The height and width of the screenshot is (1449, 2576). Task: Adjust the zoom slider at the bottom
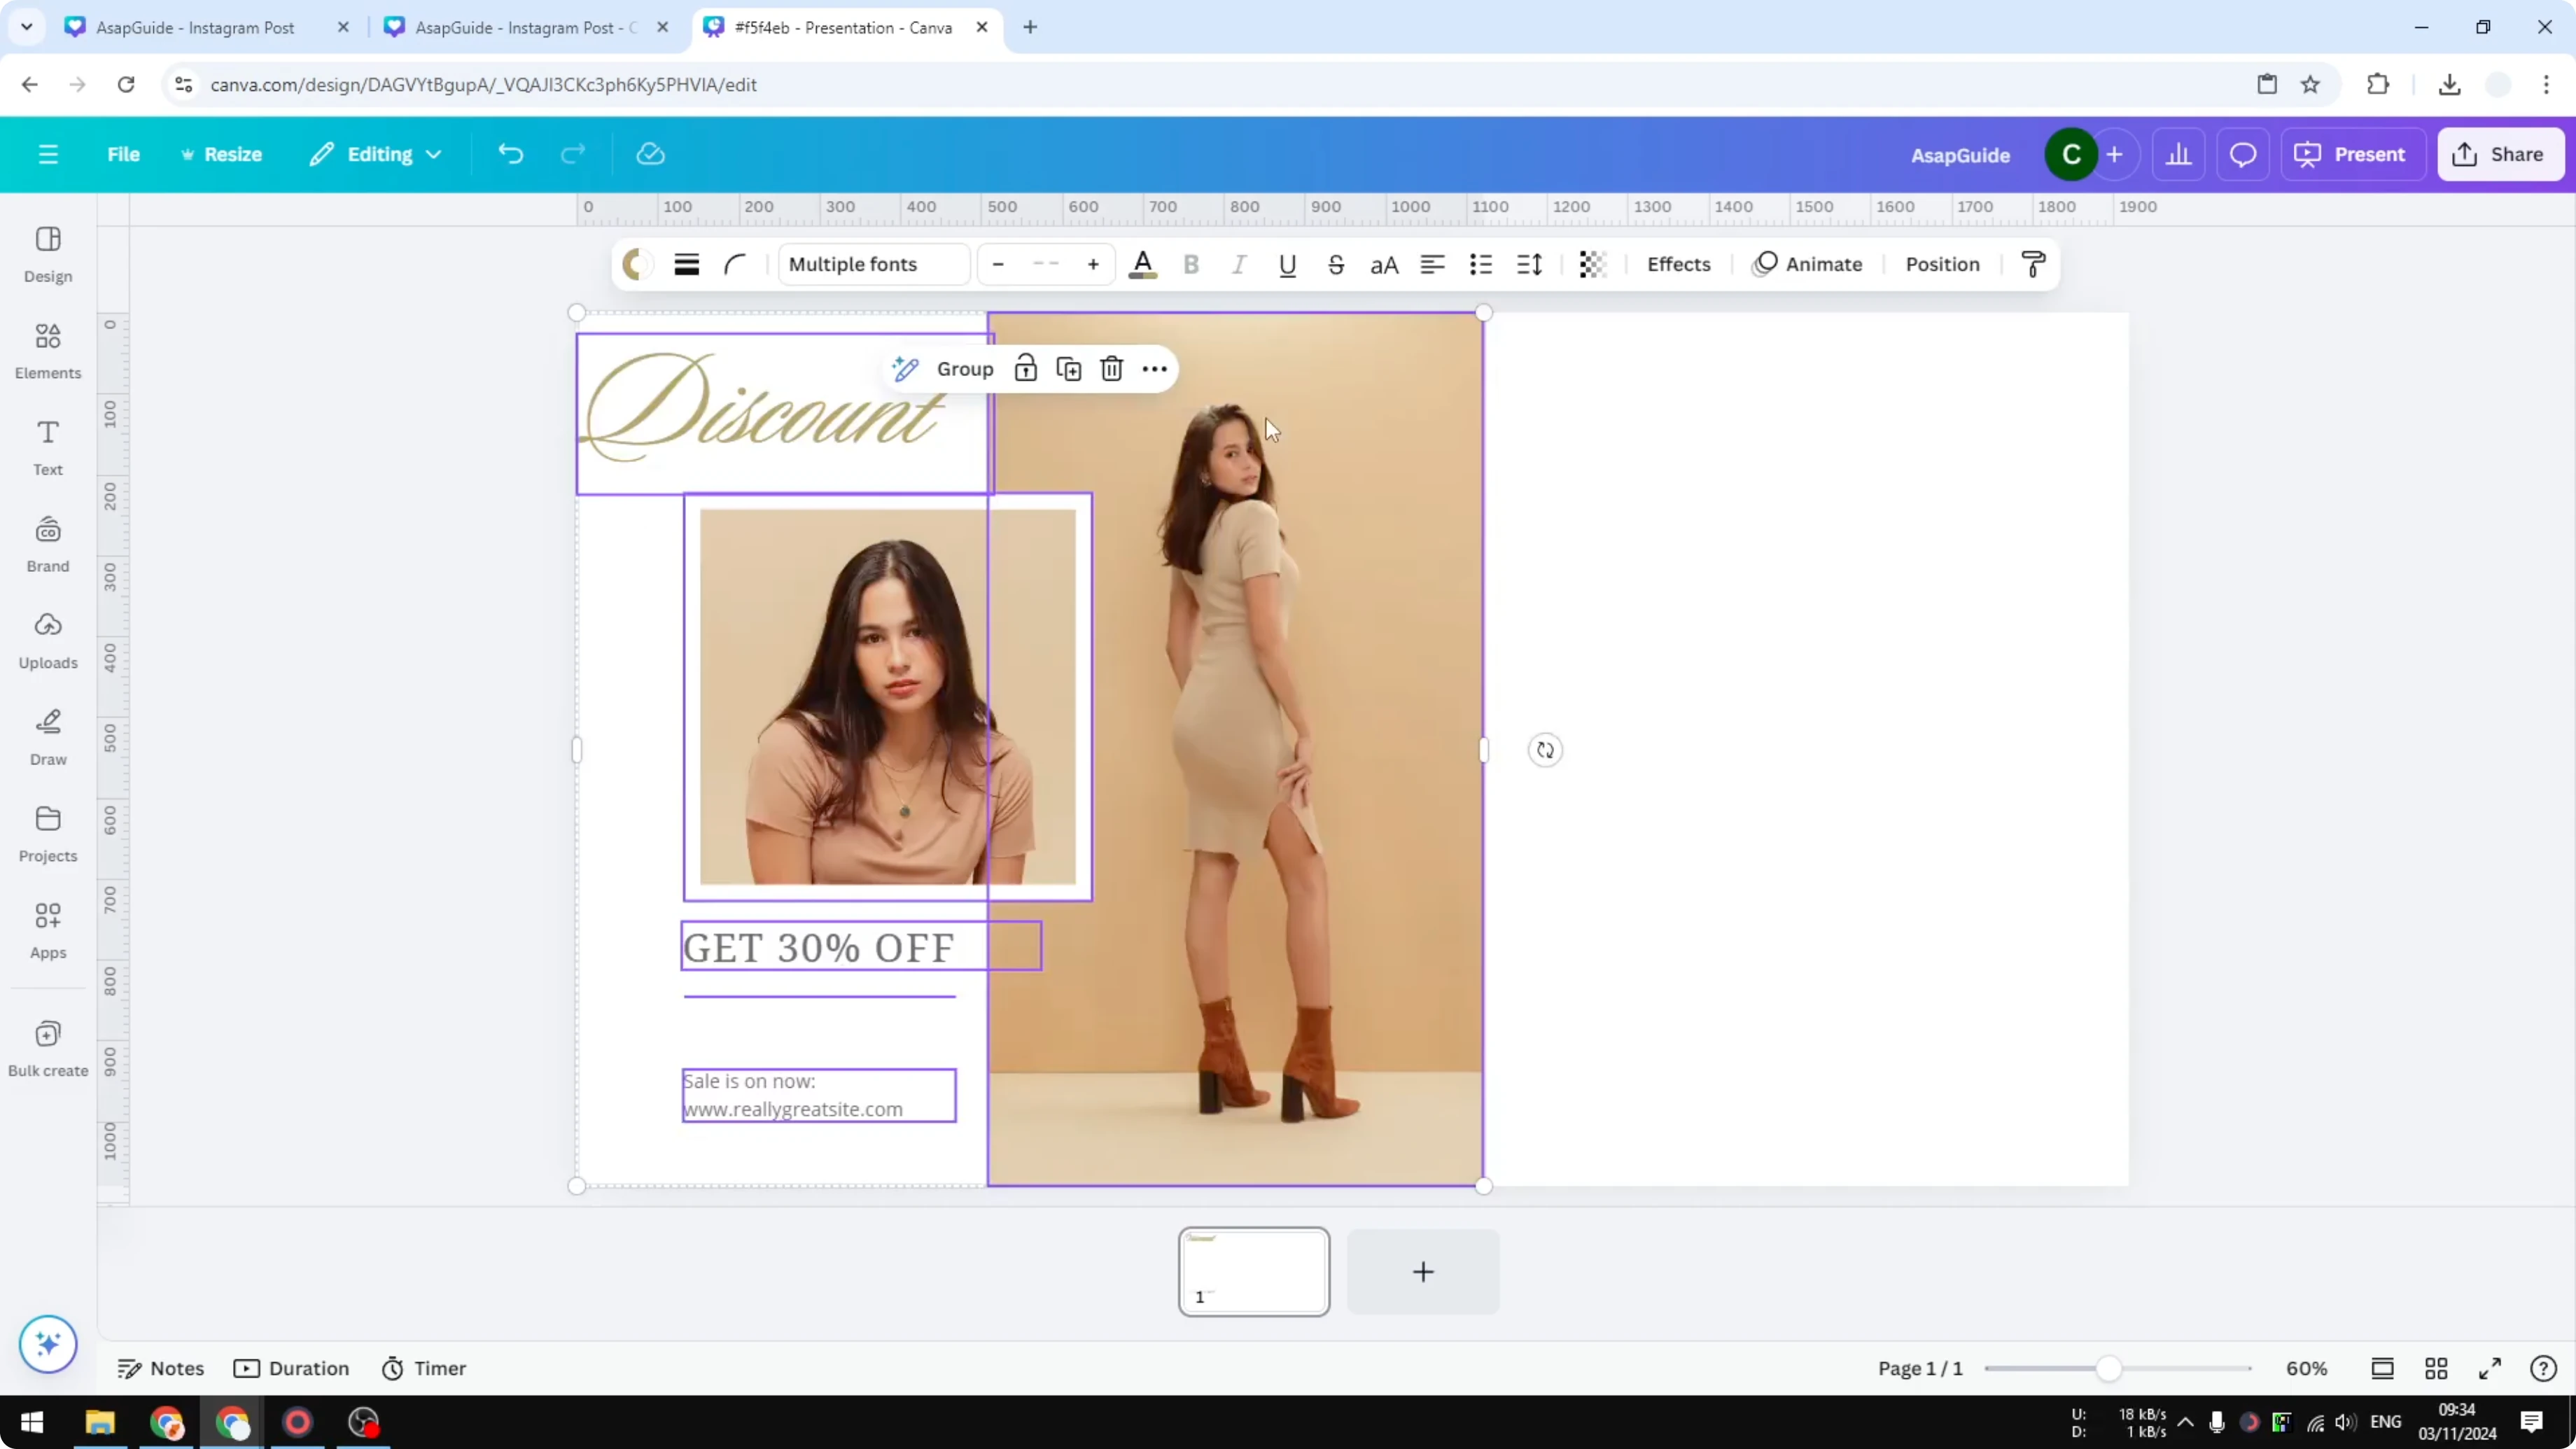click(x=2110, y=1368)
